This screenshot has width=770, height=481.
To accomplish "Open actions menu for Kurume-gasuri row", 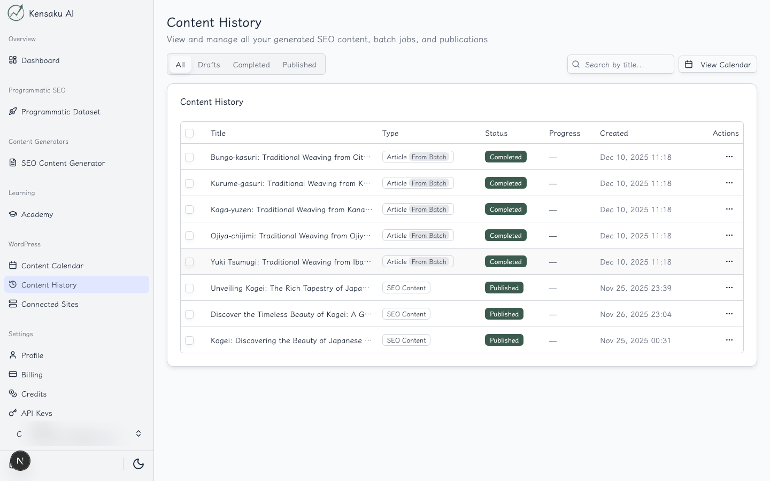I will (x=729, y=183).
